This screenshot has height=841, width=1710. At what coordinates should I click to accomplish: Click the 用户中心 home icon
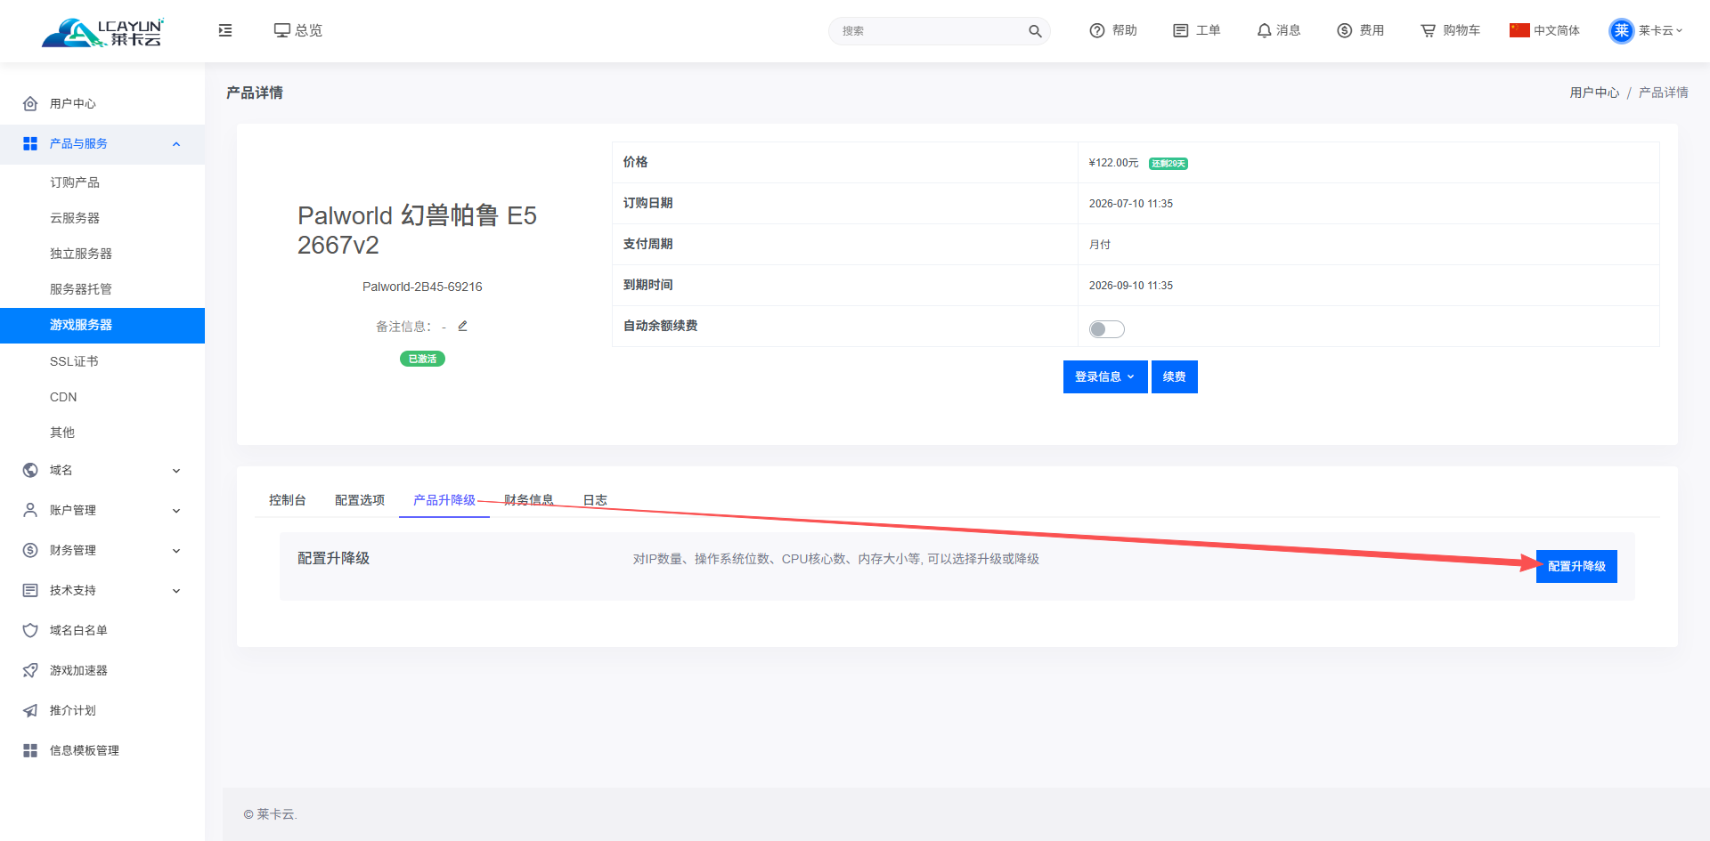[x=30, y=103]
